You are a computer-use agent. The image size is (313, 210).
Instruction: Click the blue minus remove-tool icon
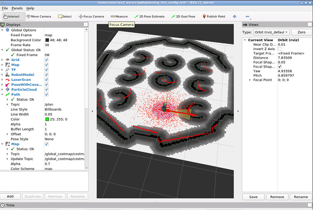[247, 16]
